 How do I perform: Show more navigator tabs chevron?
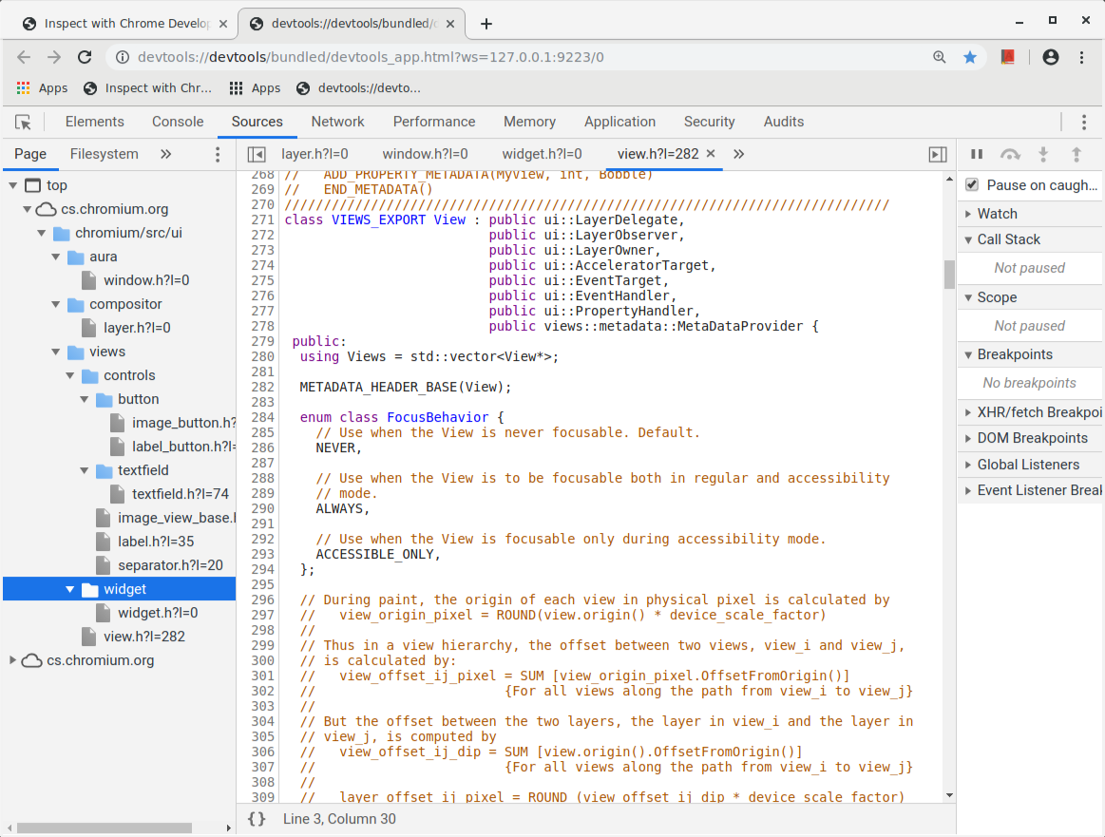pyautogui.click(x=165, y=154)
